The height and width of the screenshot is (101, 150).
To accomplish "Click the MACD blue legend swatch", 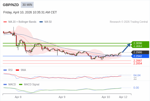I will point(5,85).
